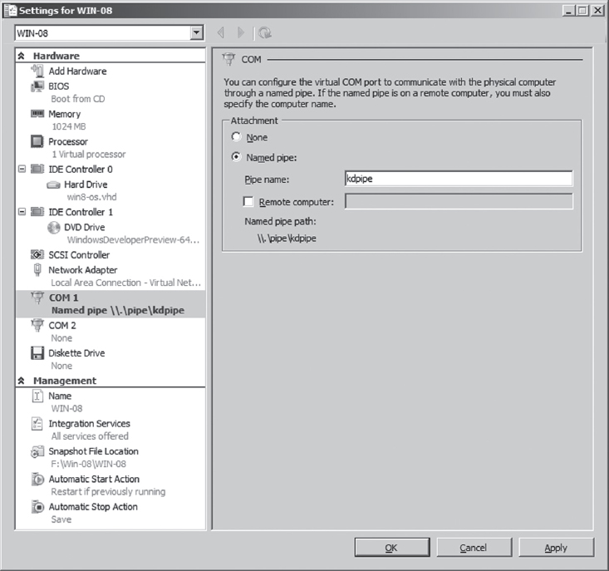Click the Automatic Stop Action icon
Image resolution: width=609 pixels, height=571 pixels.
click(x=37, y=506)
